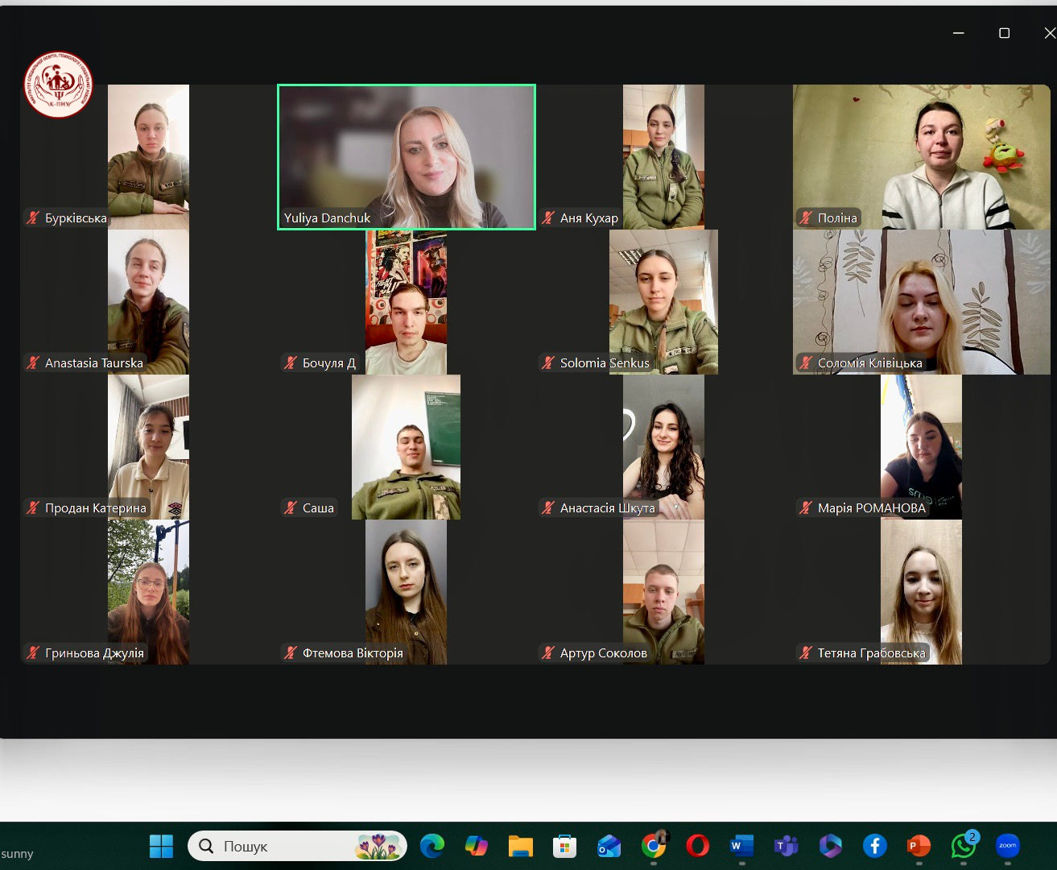Open Microsoft Teams icon
1057x870 pixels.
(786, 846)
